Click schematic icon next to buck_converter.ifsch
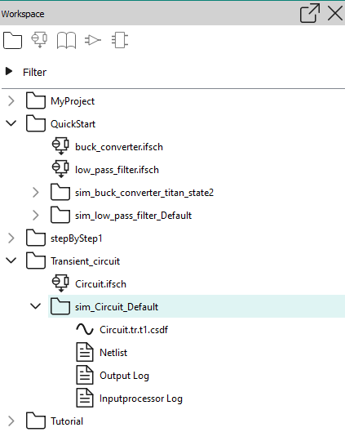This screenshot has width=345, height=432. point(60,146)
